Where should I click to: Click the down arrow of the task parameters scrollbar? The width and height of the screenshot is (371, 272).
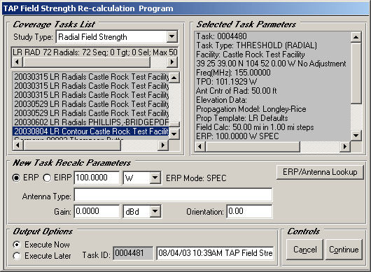point(356,136)
